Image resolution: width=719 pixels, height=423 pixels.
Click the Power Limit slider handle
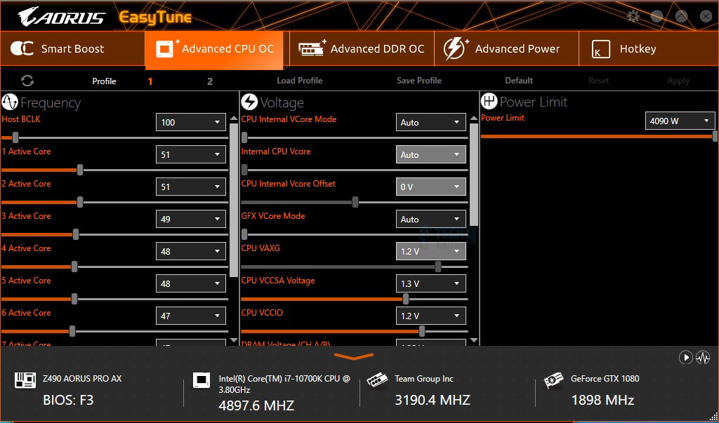point(715,136)
